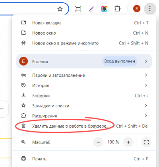Select Печать from the menu
Viewport: 159px width, 167px height.
click(84, 159)
